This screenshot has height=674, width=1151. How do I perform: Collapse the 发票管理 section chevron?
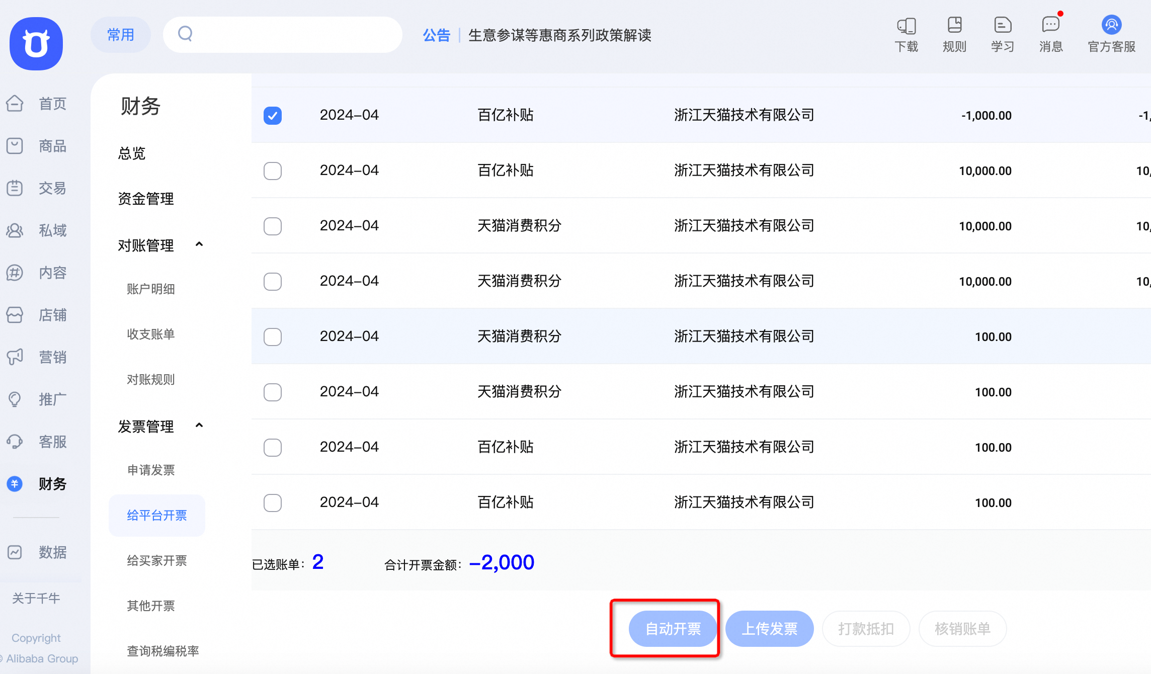click(199, 426)
